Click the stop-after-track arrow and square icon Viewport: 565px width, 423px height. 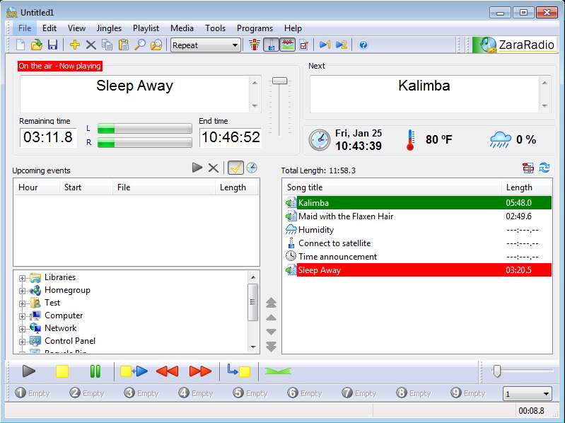click(239, 371)
